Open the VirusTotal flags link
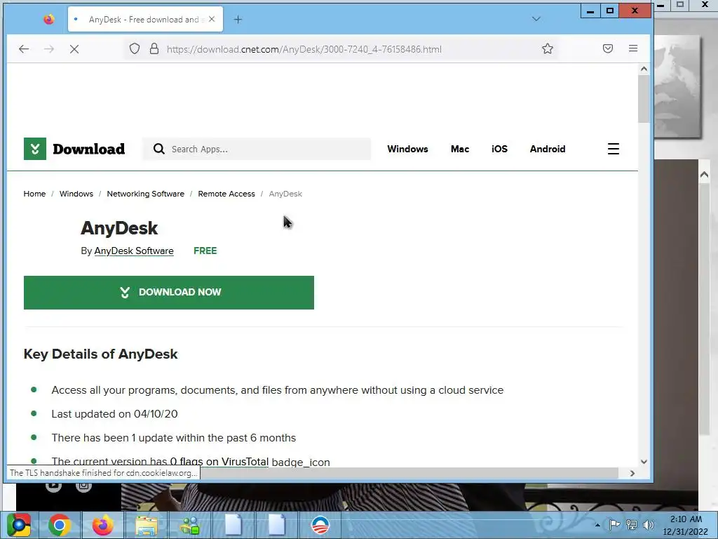 (x=219, y=462)
